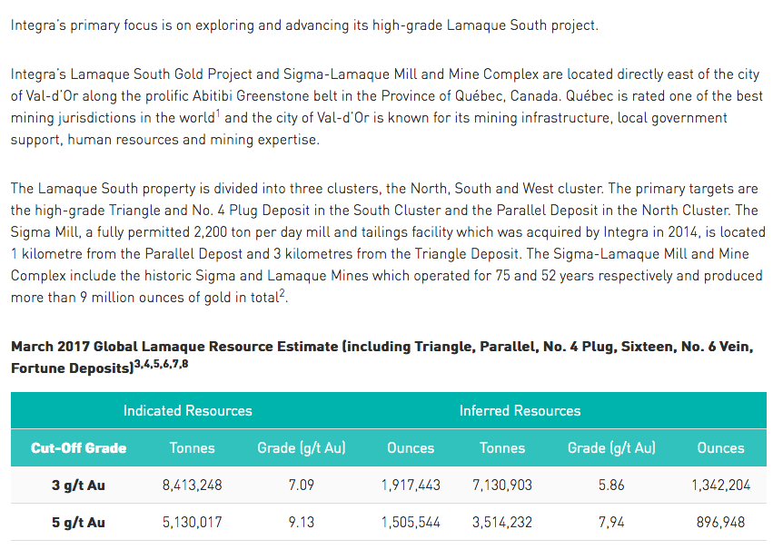Click the March 2017 Global Lamaque Resource Estimate heading
The height and width of the screenshot is (559, 783).
382,357
